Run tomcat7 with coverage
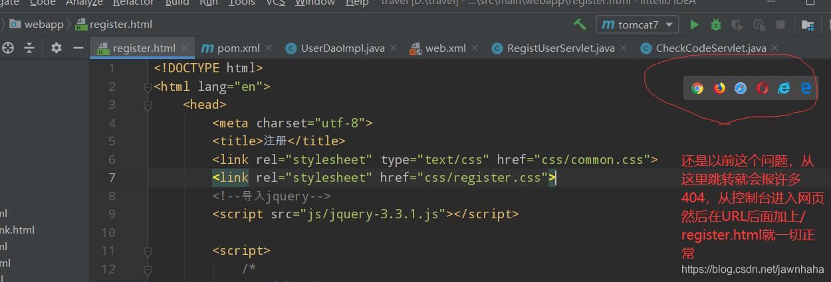The height and width of the screenshot is (282, 831). 737,25
